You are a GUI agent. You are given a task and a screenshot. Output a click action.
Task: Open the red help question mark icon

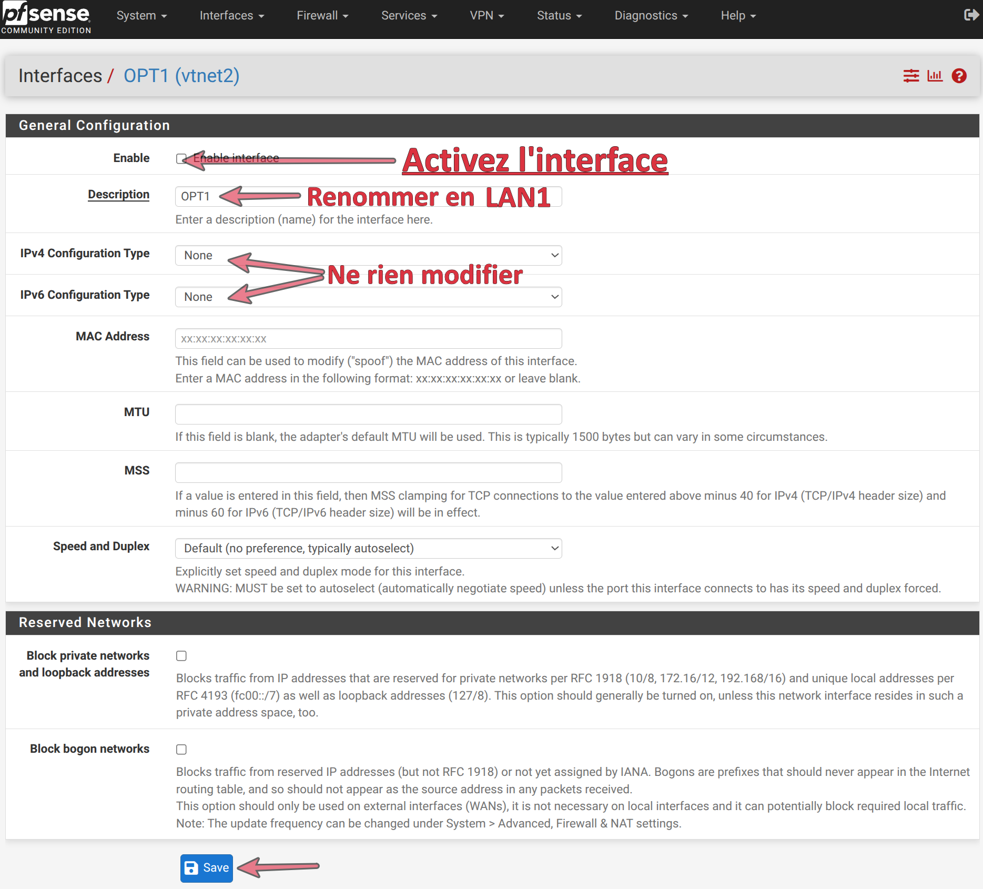(959, 76)
